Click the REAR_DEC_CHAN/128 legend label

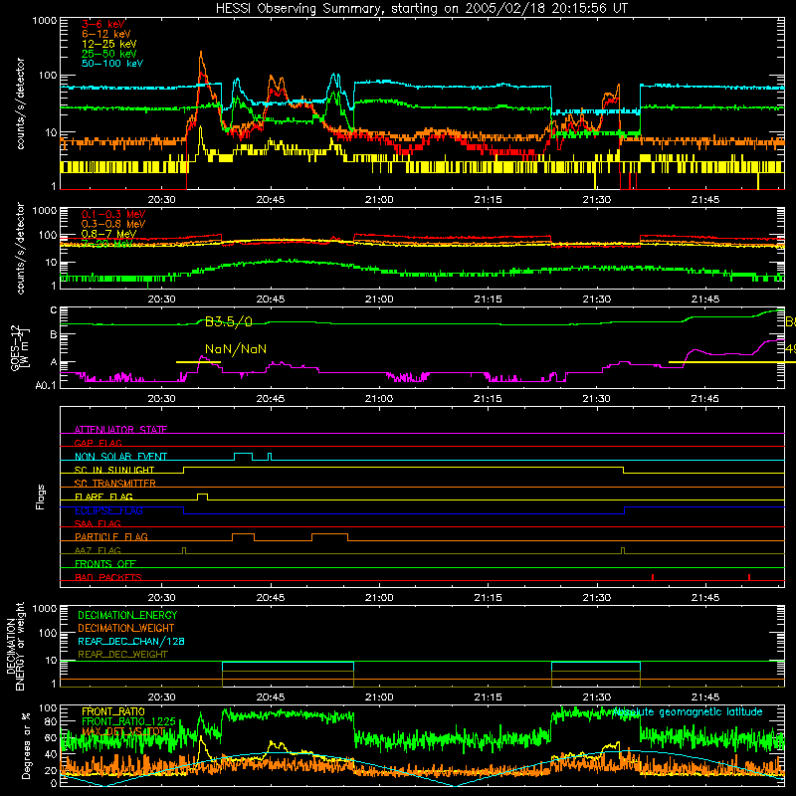click(131, 641)
